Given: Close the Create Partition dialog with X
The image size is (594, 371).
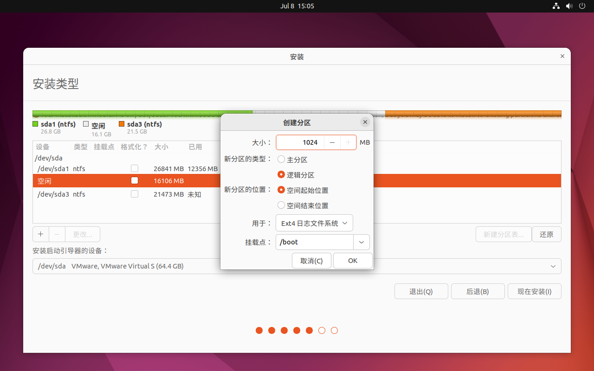Looking at the screenshot, I should (x=365, y=122).
